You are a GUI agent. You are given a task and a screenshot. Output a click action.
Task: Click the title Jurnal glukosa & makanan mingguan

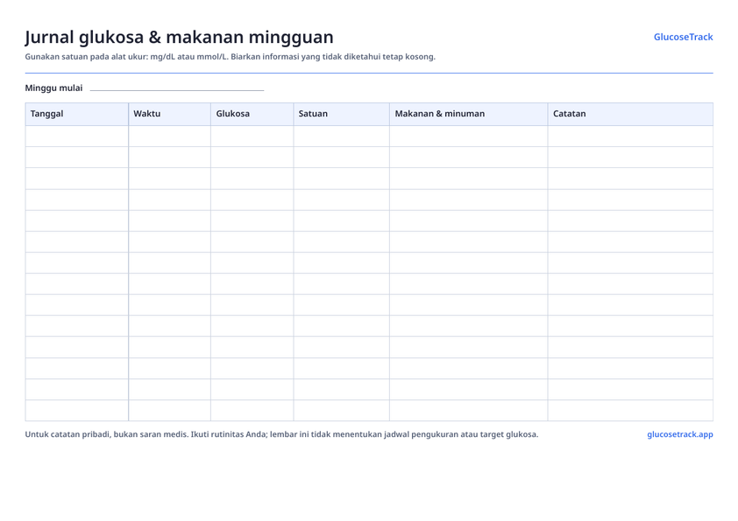point(179,37)
